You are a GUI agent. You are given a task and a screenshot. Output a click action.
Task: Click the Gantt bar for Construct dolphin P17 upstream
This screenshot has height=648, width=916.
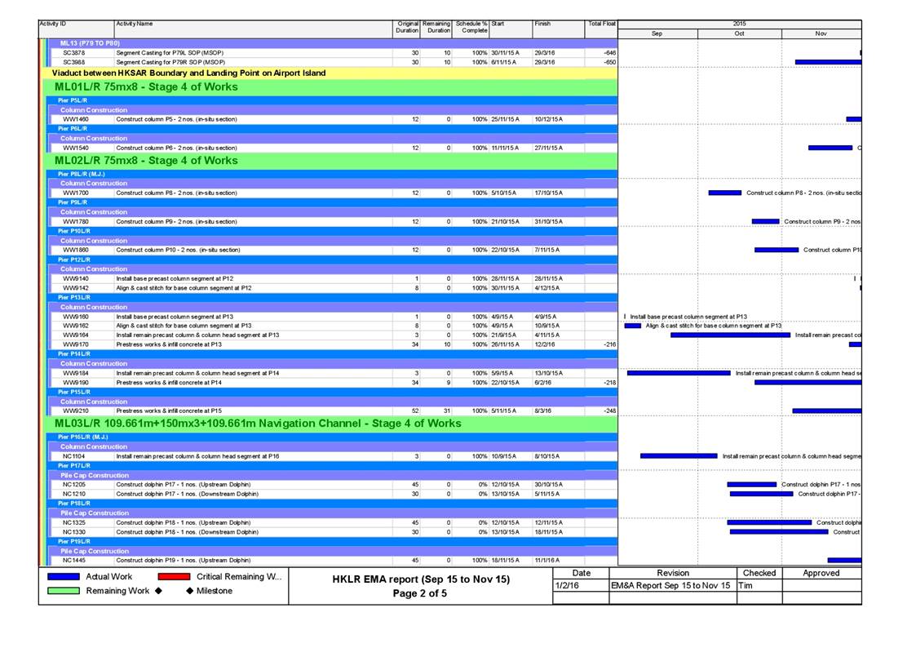point(752,485)
